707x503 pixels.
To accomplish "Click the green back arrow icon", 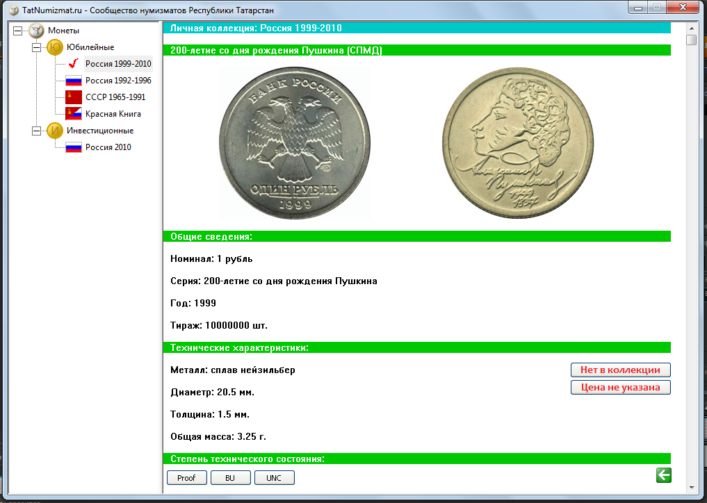I will (664, 475).
